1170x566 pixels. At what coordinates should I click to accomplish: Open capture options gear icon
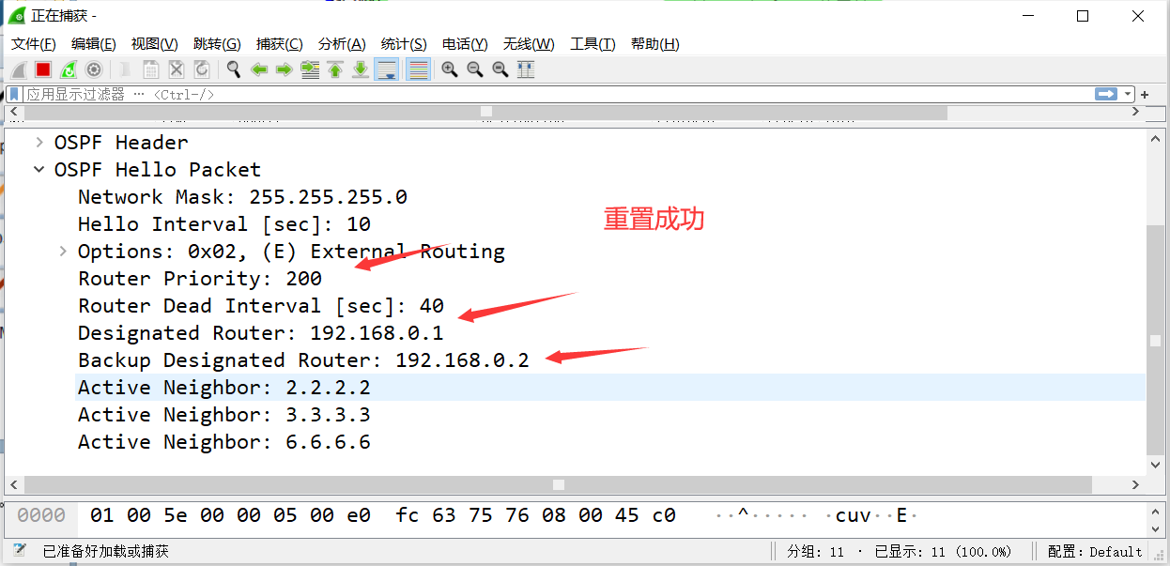94,69
